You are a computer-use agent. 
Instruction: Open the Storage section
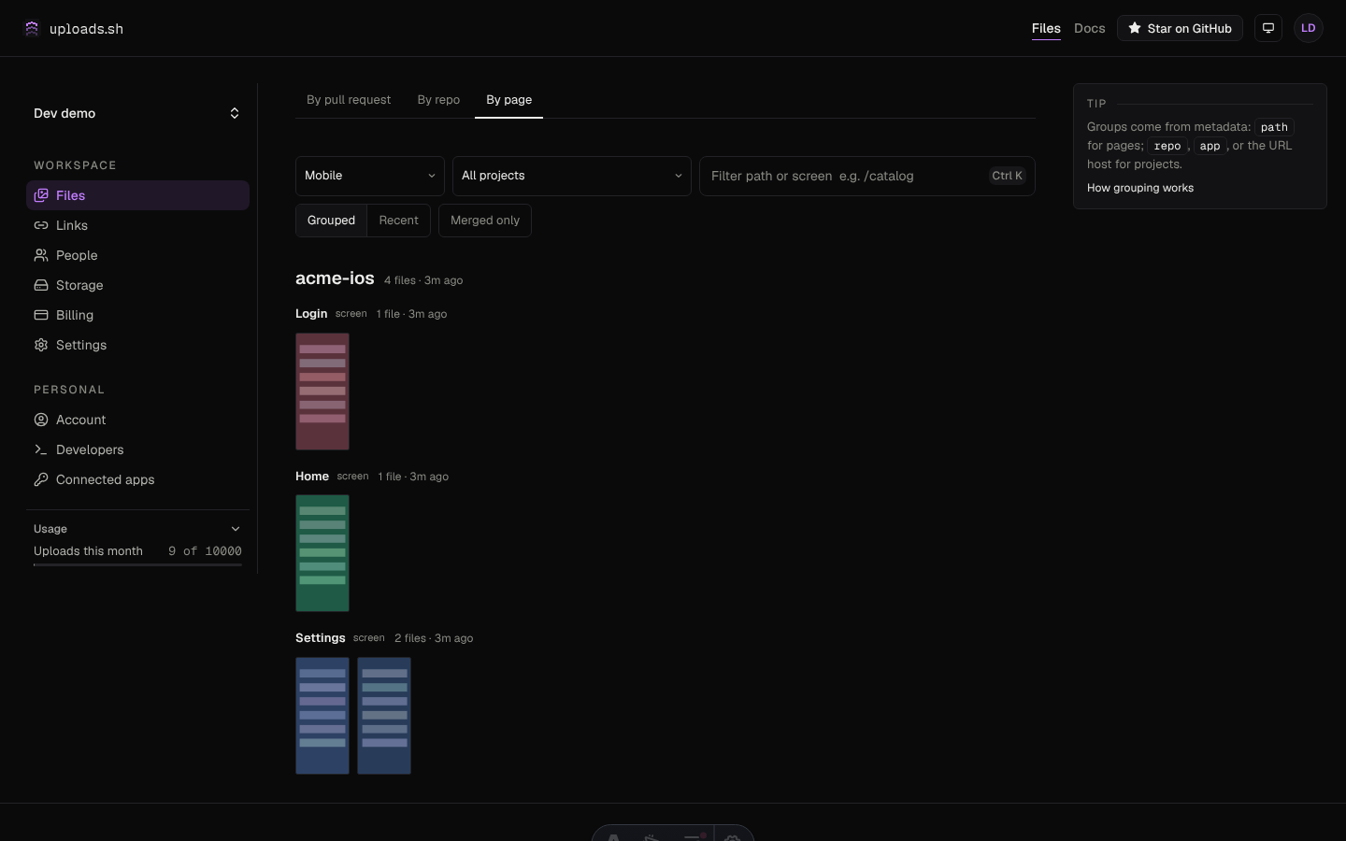click(x=137, y=285)
